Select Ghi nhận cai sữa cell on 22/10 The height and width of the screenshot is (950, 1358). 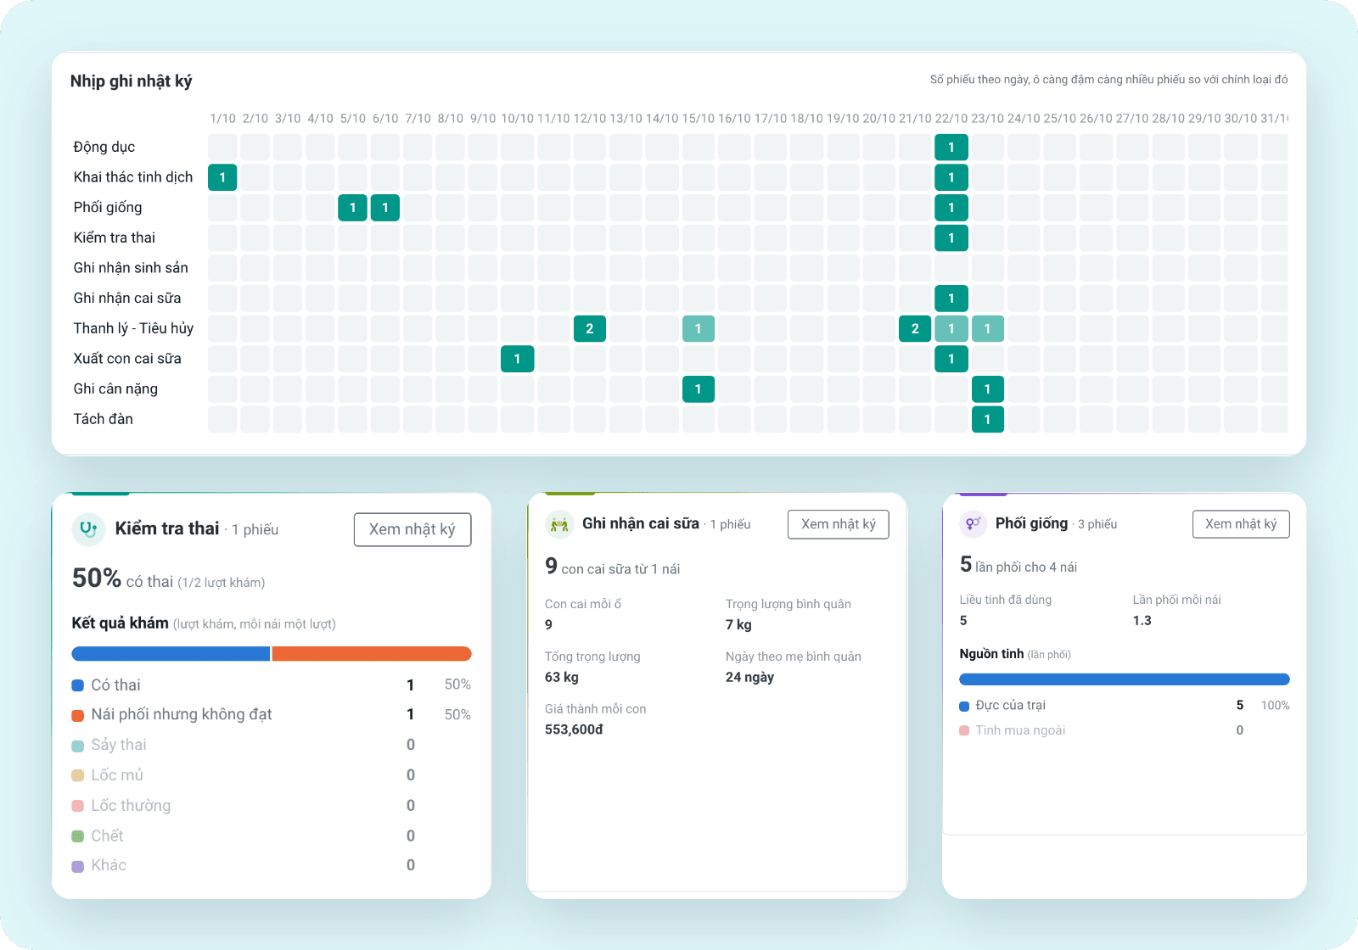(951, 299)
